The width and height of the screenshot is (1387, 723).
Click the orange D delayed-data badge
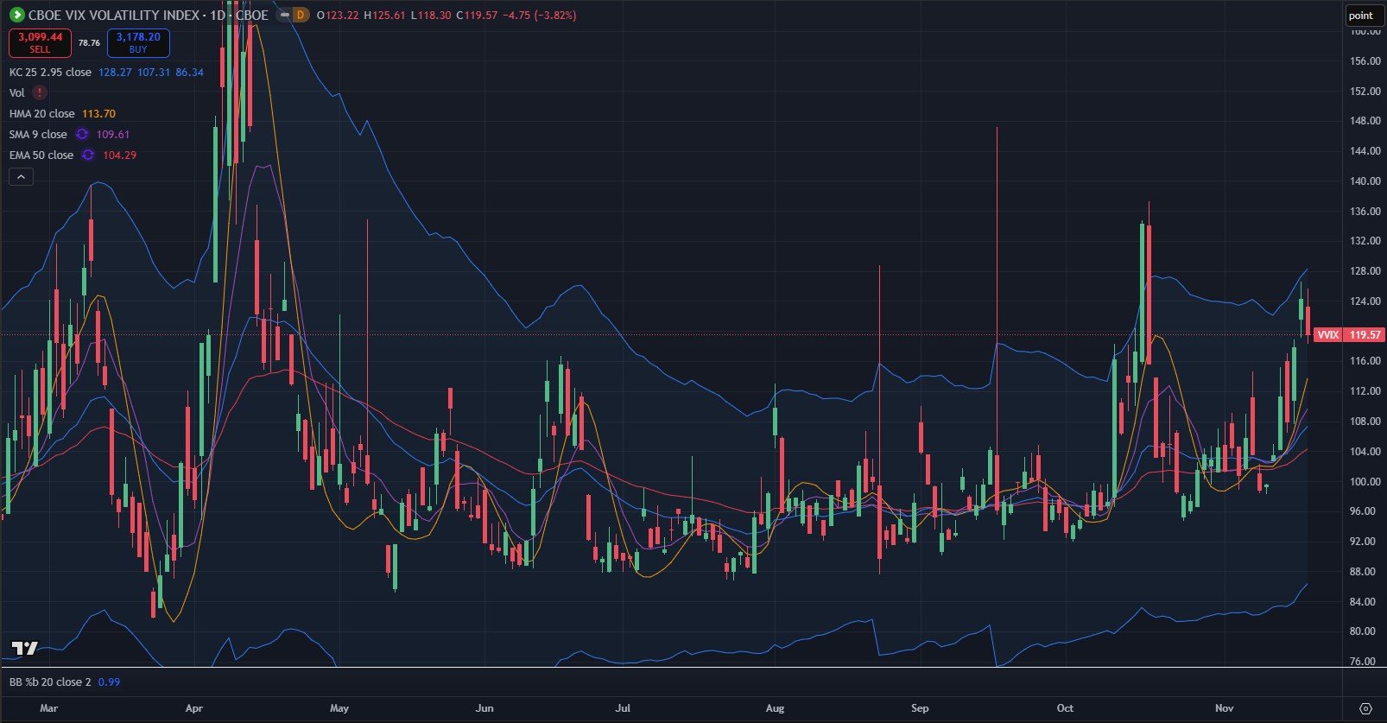click(x=300, y=15)
